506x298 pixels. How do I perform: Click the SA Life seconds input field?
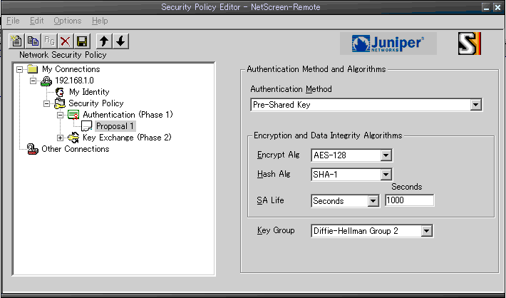coord(410,200)
